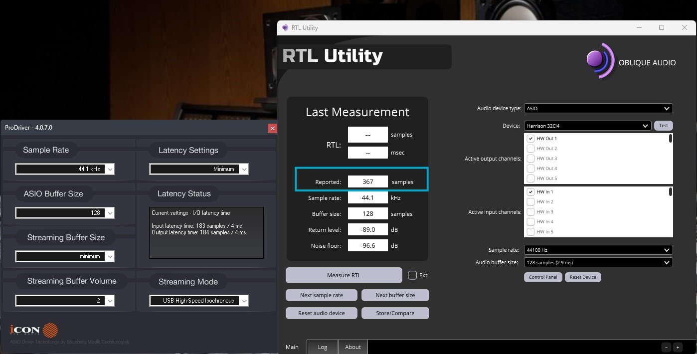Image resolution: width=697 pixels, height=354 pixels.
Task: Click the Buffer size 128 measurement field
Action: [368, 214]
